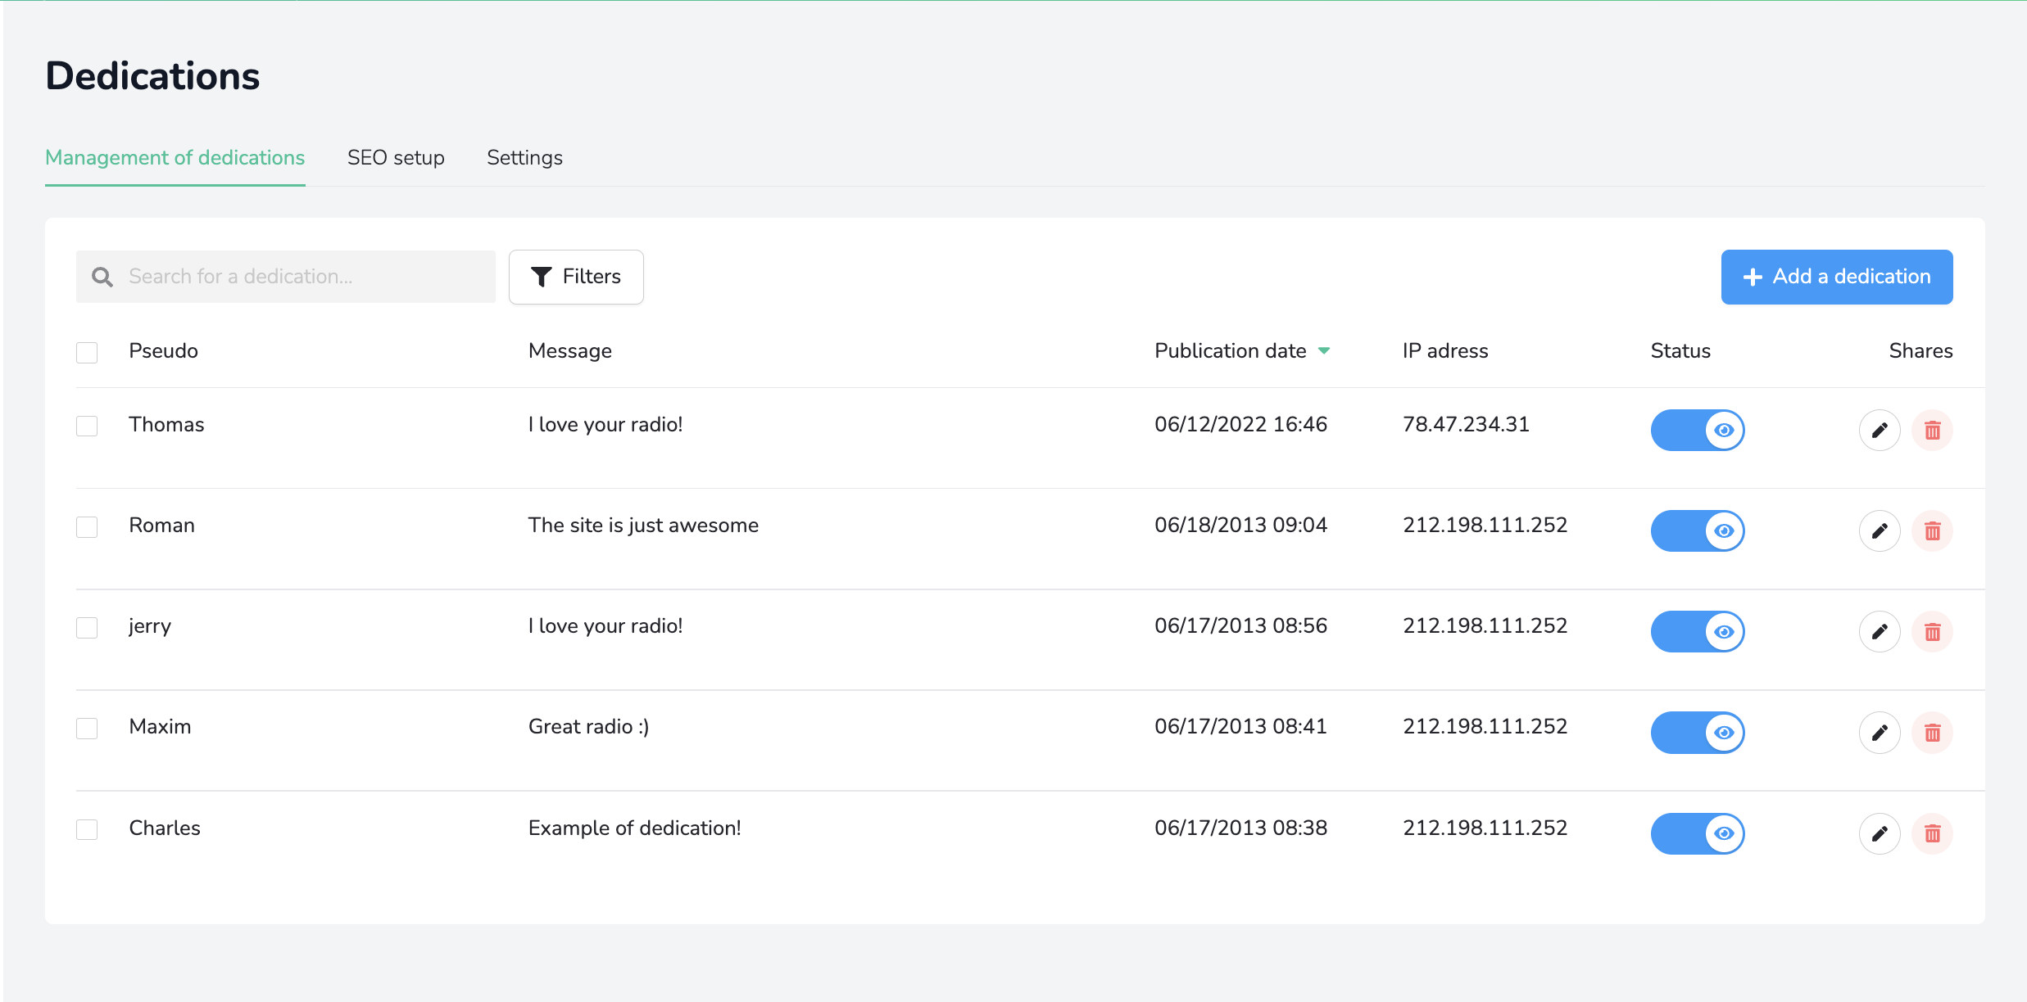Delete Thomas's dedication with the trash icon
The width and height of the screenshot is (2027, 1002).
pyautogui.click(x=1932, y=430)
